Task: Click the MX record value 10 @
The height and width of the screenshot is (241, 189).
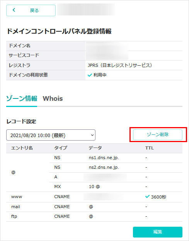Action: point(94,187)
